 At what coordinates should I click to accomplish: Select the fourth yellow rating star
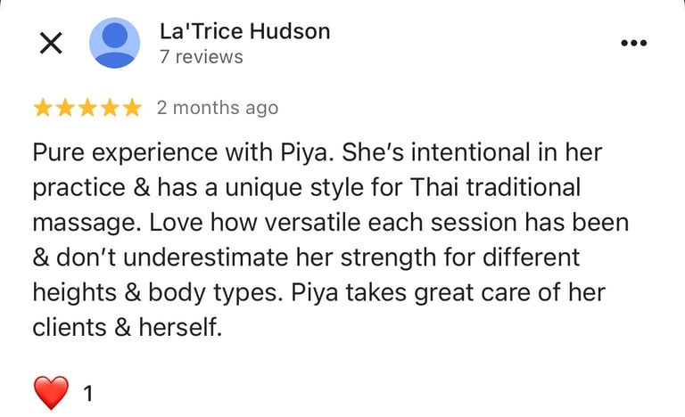[x=110, y=108]
